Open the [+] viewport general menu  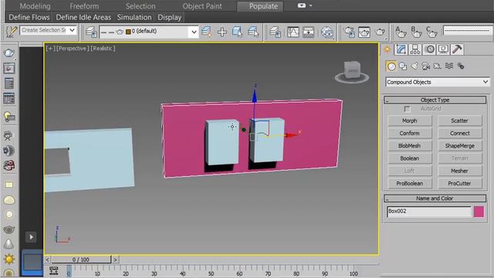[50, 49]
